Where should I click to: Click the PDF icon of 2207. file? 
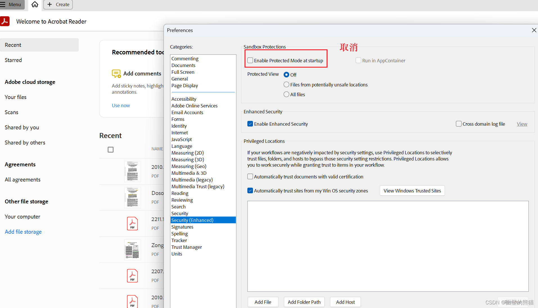pyautogui.click(x=132, y=276)
